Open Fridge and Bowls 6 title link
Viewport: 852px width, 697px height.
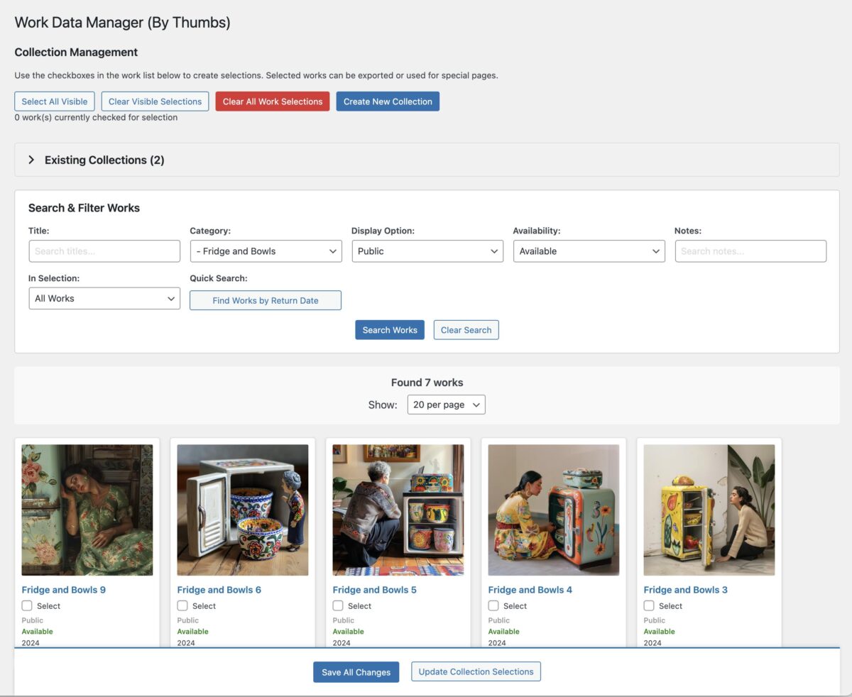(x=219, y=590)
